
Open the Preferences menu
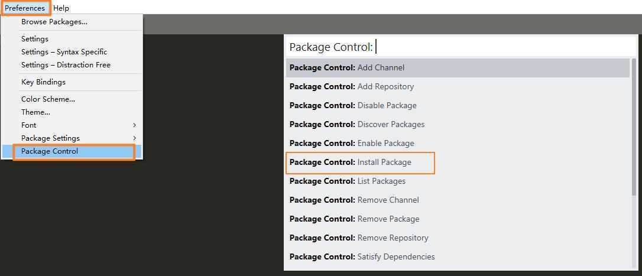point(25,8)
